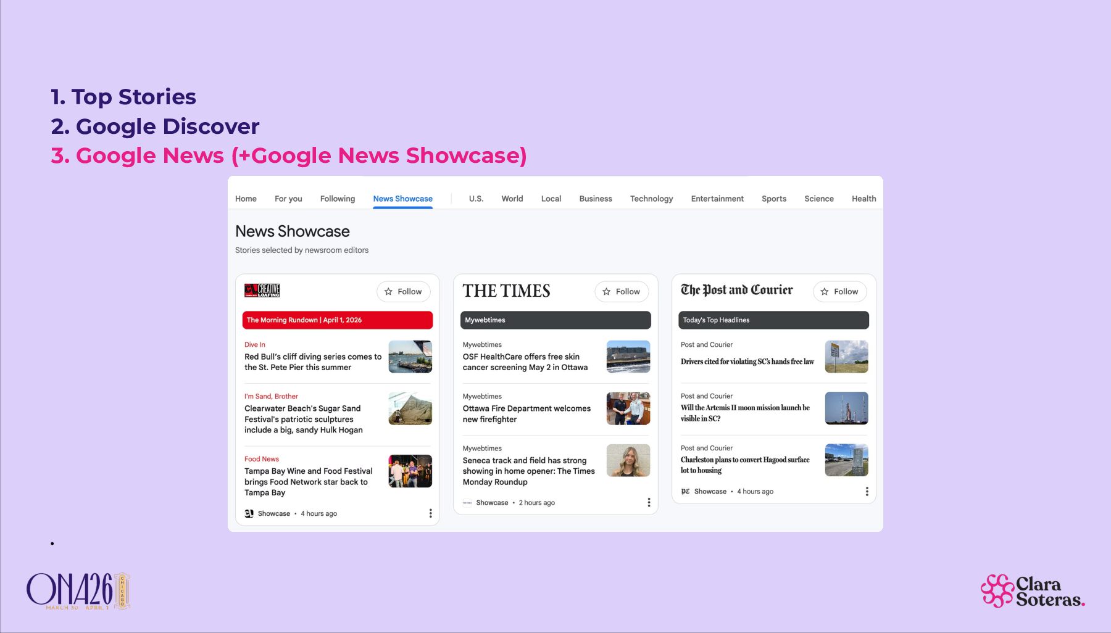Open more options for The Times panel
The image size is (1111, 633).
tap(649, 503)
